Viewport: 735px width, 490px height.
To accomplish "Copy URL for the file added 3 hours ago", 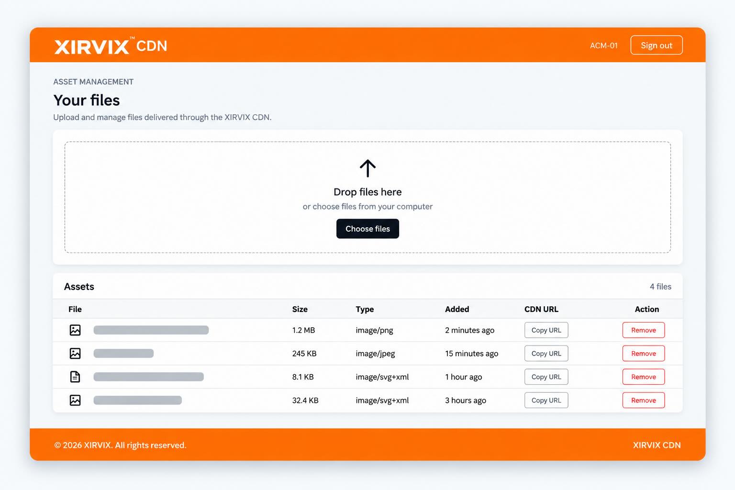I will 546,401.
